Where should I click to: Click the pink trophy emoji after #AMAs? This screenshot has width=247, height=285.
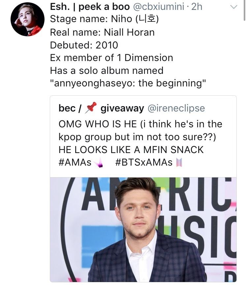click(99, 163)
